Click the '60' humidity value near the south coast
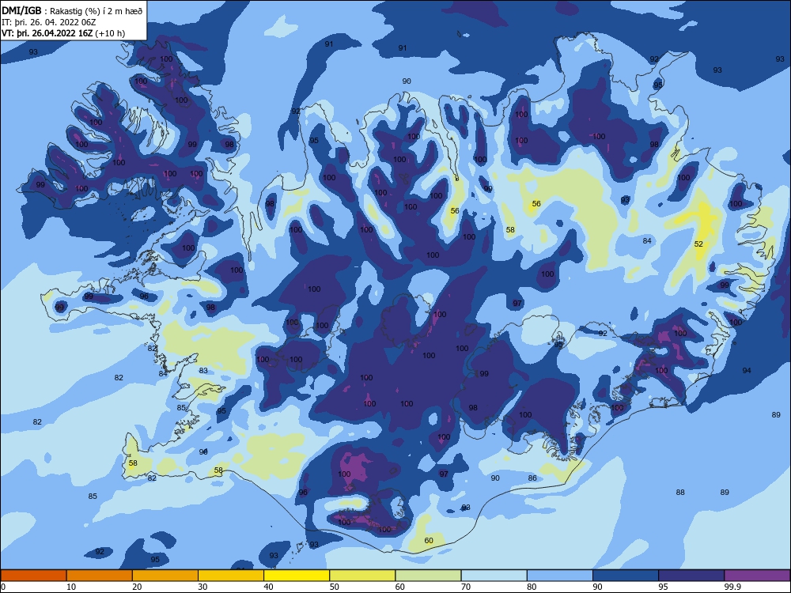The height and width of the screenshot is (593, 791). point(429,541)
